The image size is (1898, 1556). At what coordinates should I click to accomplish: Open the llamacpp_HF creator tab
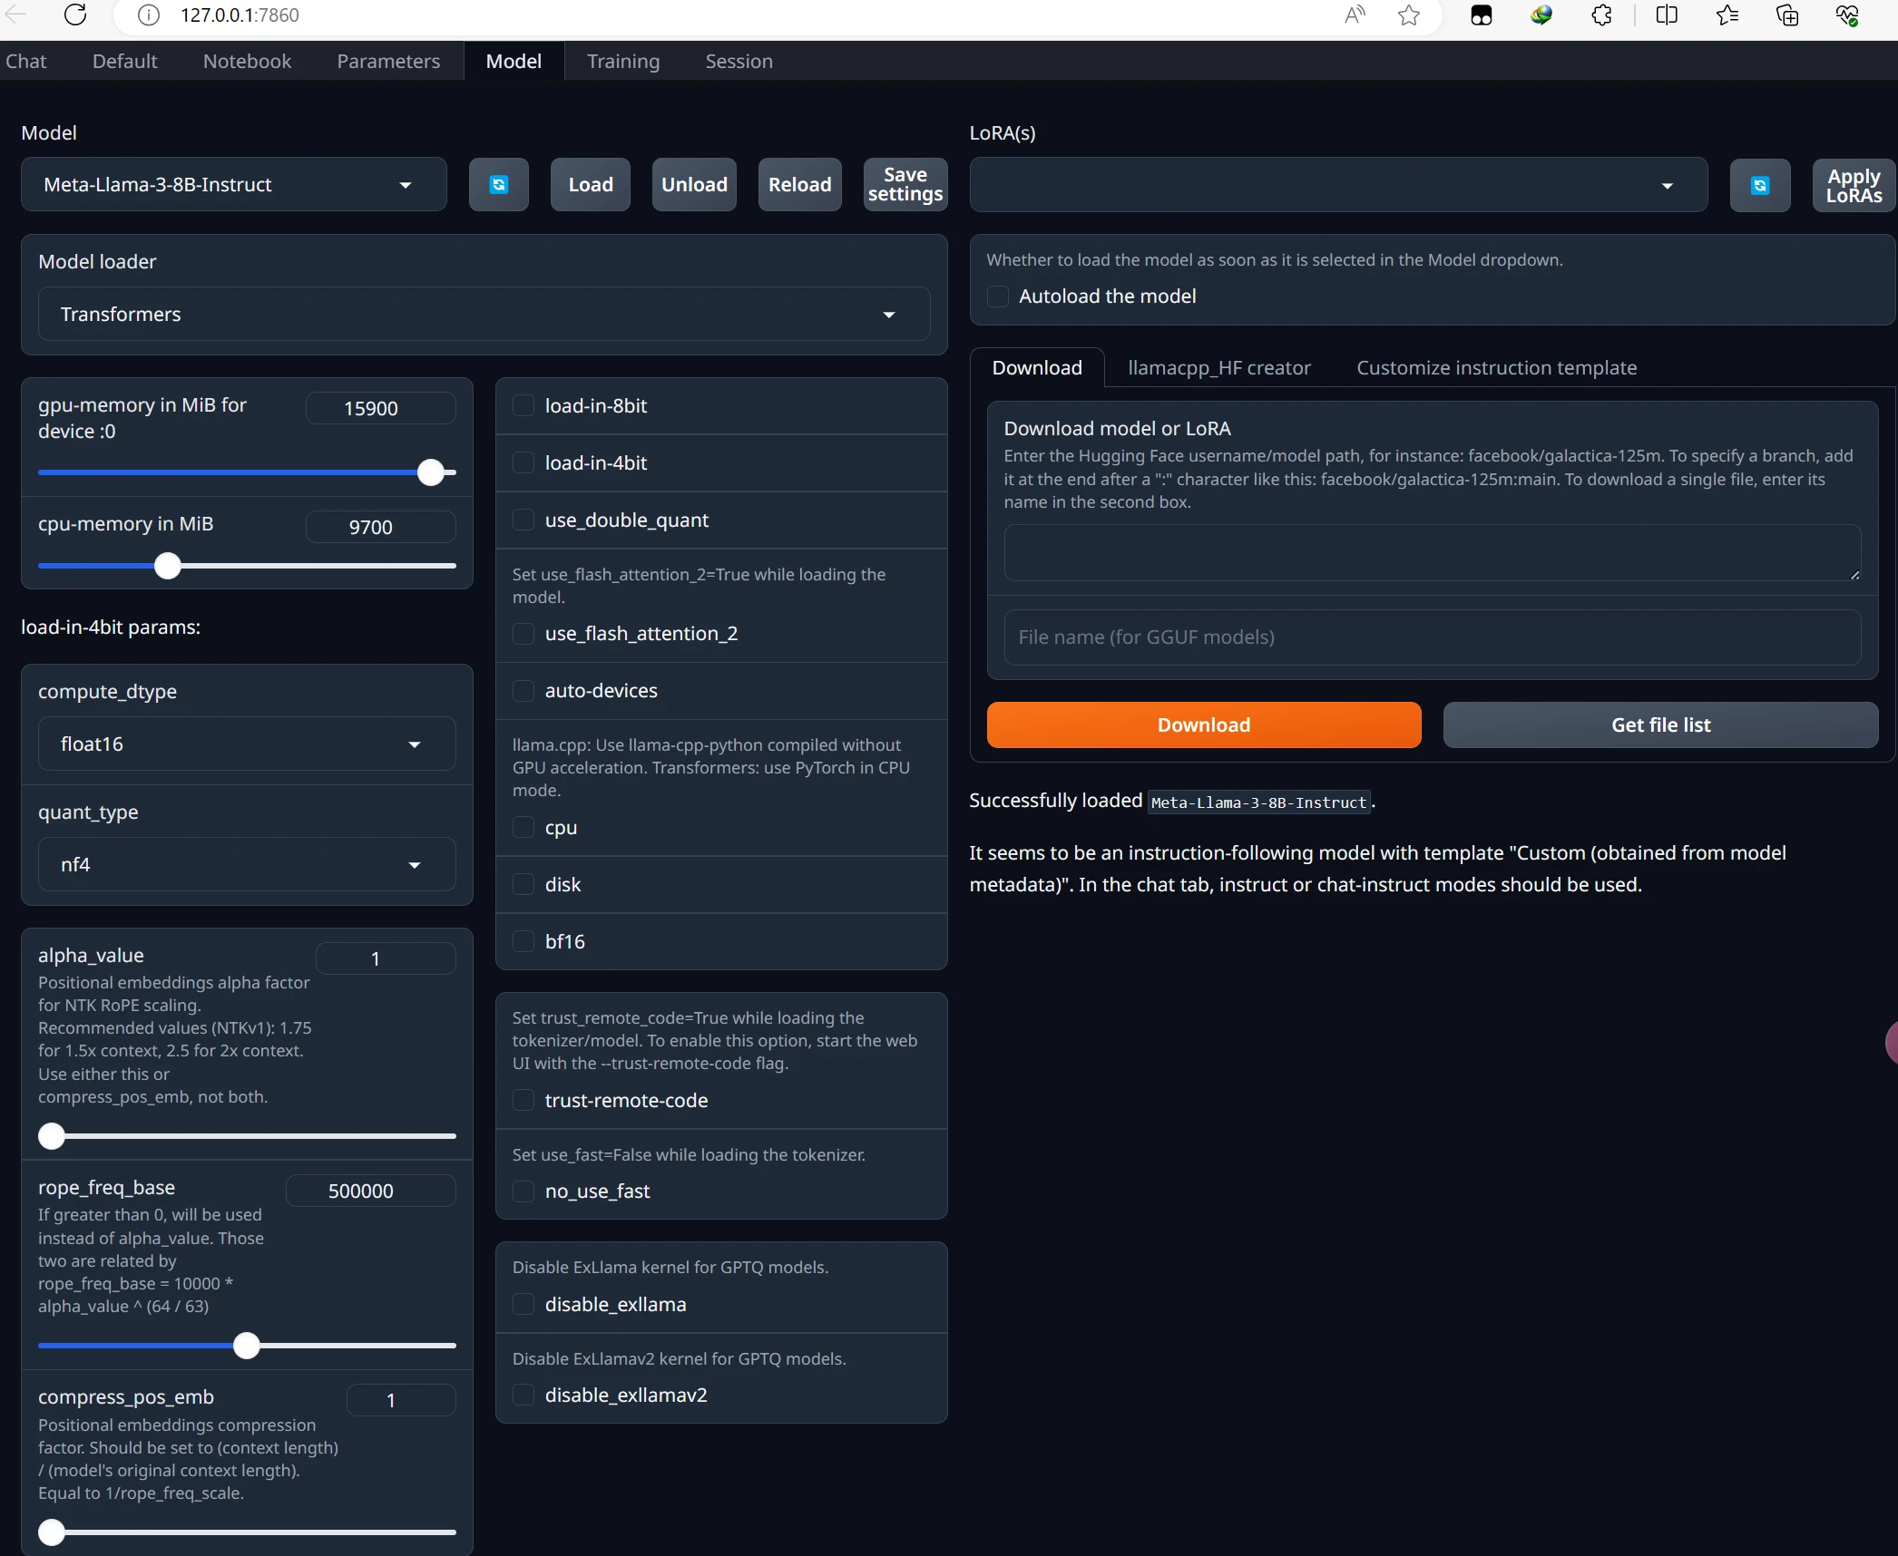point(1218,367)
